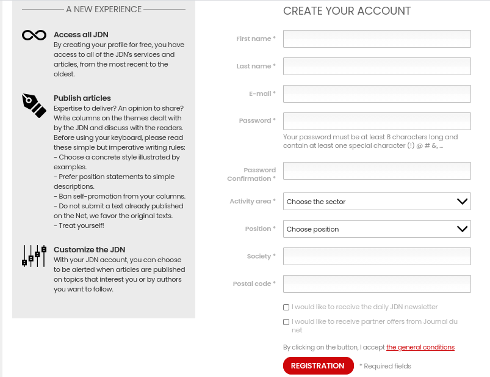Click inside the E-mail field
The width and height of the screenshot is (490, 377).
pos(377,93)
